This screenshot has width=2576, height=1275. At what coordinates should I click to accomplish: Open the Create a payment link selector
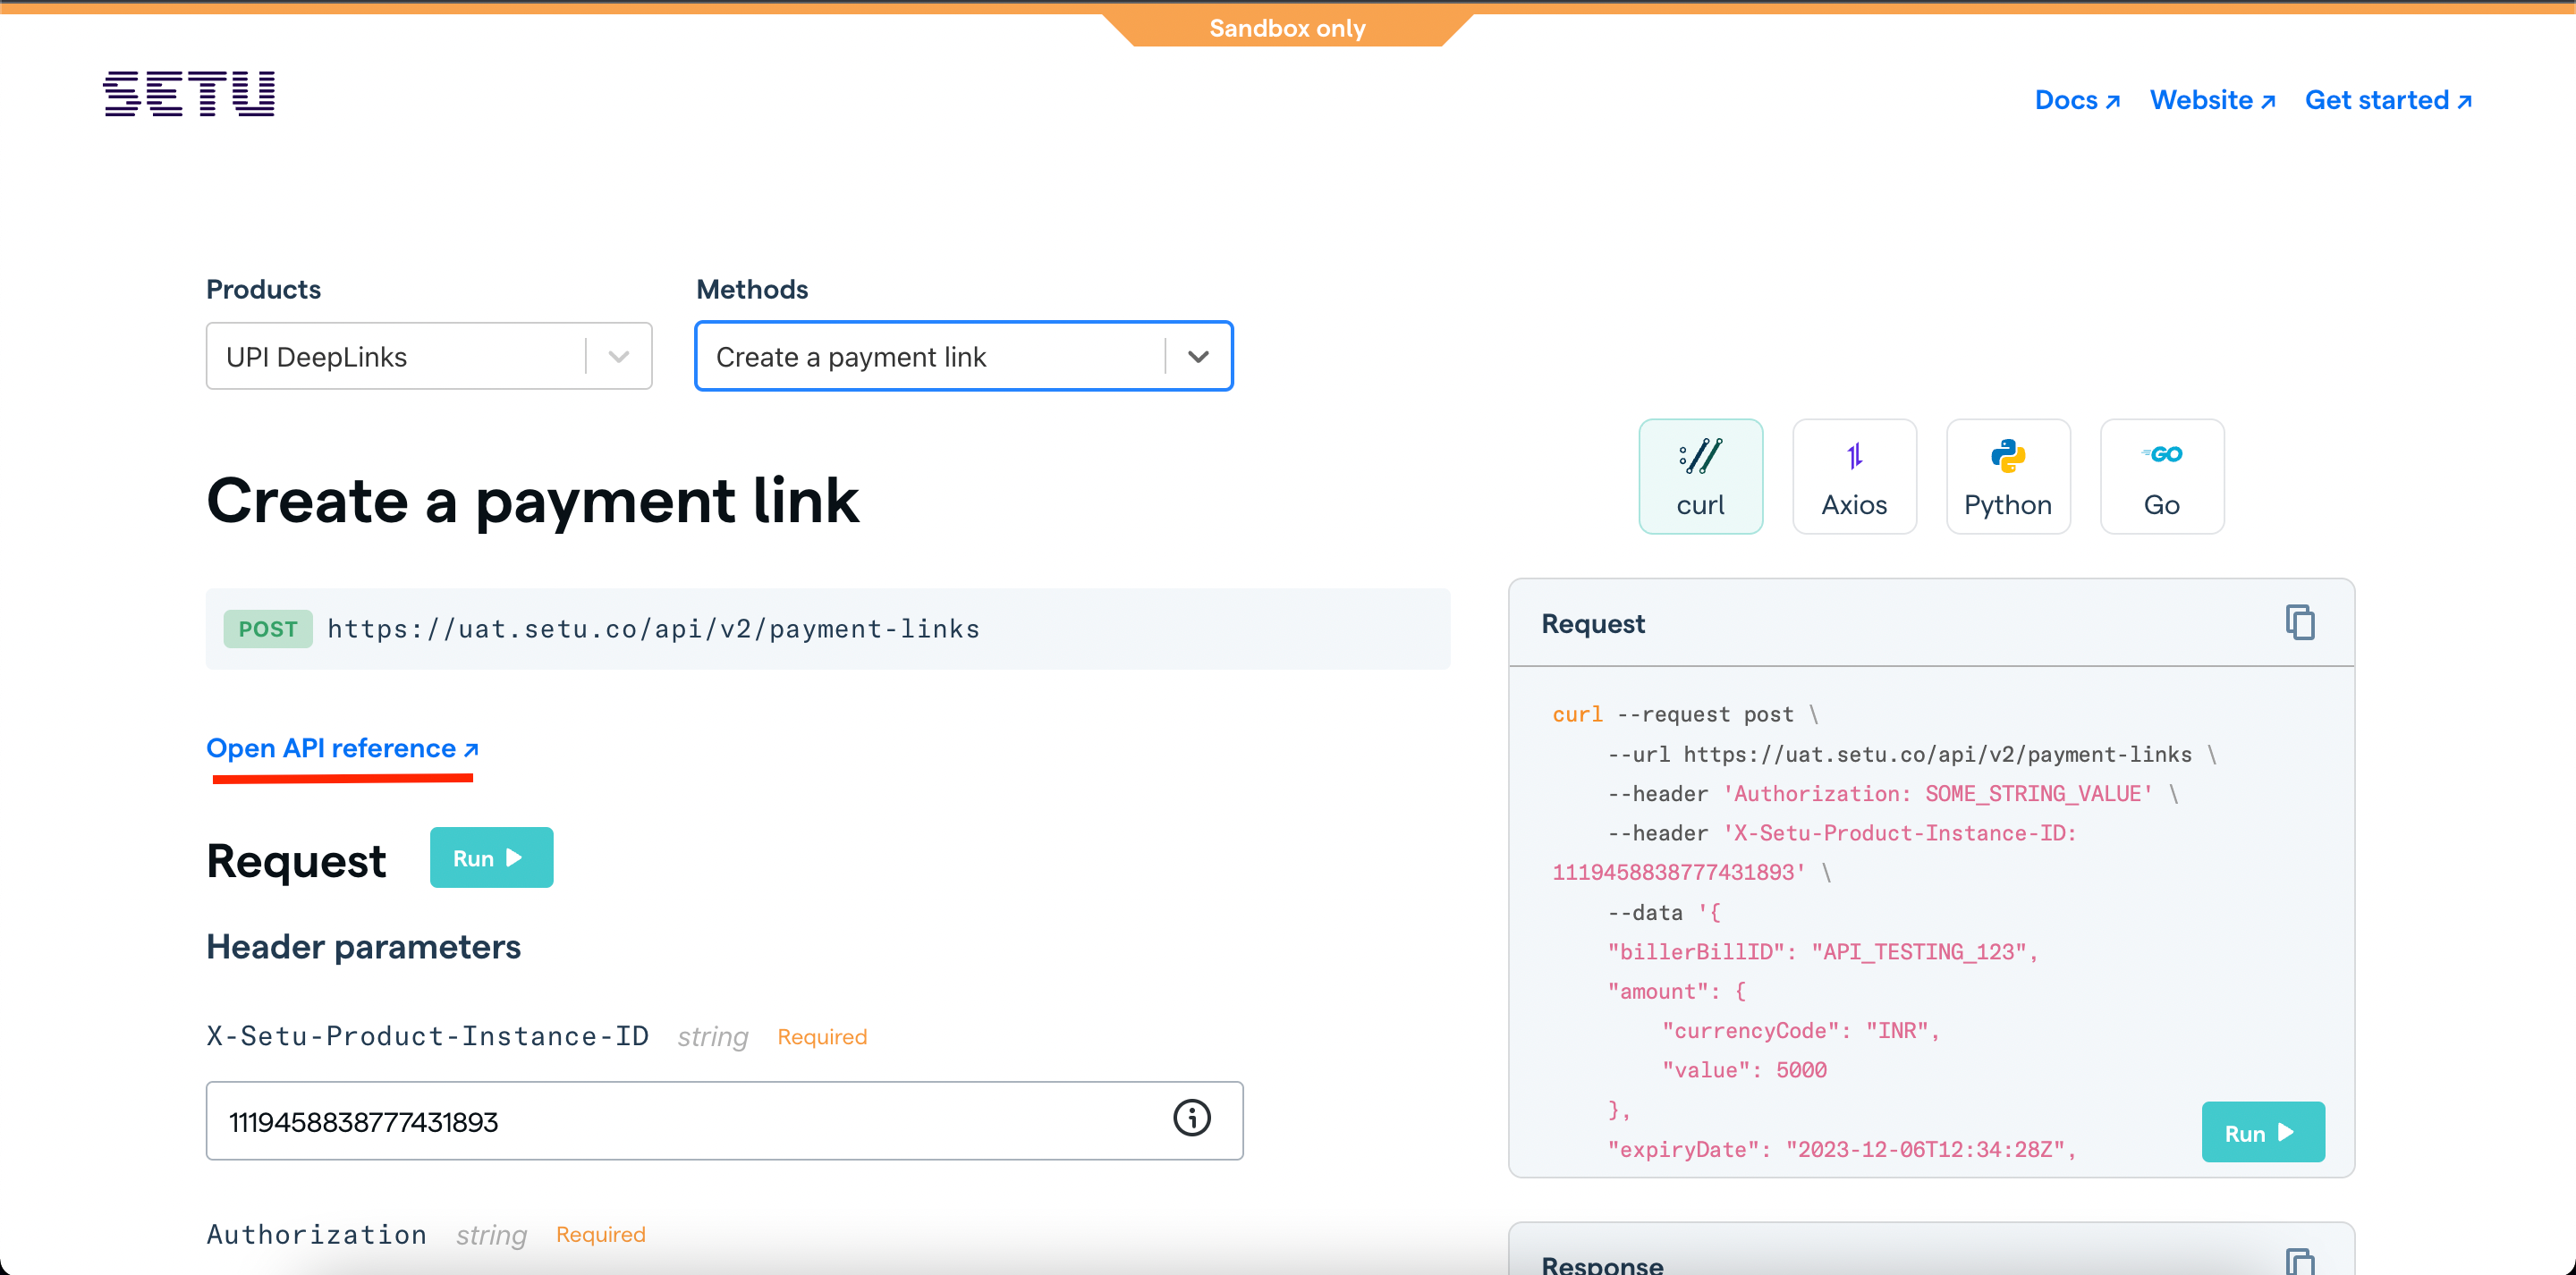pos(930,357)
